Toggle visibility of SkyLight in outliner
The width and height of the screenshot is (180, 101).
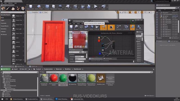157,18
